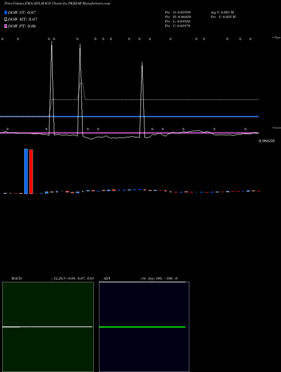This screenshot has width=281, height=372.
Task: Click the Pre L low value
Action: 178,21
